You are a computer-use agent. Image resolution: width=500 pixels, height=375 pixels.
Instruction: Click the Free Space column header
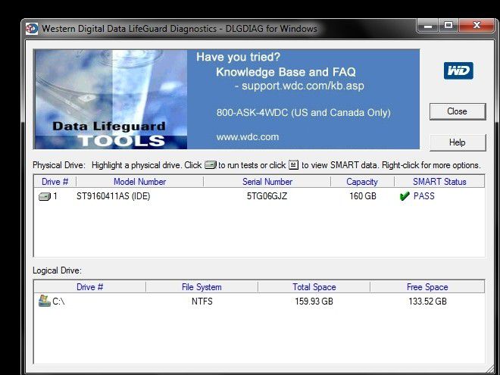(x=427, y=286)
